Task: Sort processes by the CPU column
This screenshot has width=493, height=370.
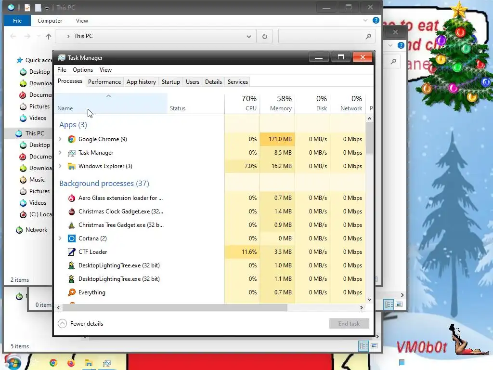Action: click(x=243, y=104)
